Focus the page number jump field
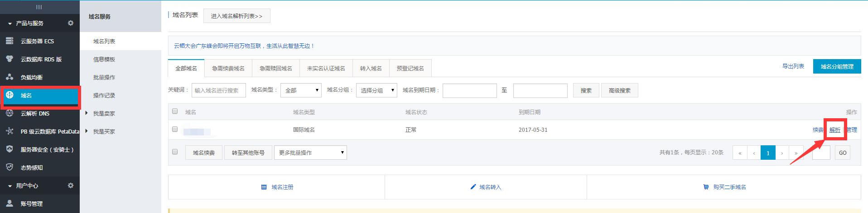Image resolution: width=868 pixels, height=213 pixels. (821, 153)
